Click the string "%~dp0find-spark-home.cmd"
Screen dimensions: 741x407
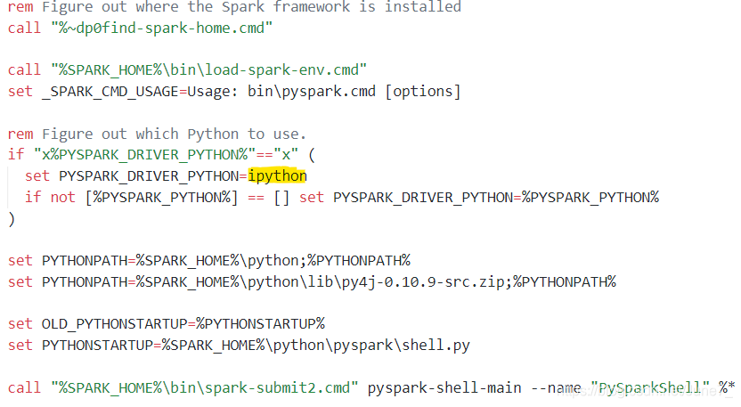(161, 28)
